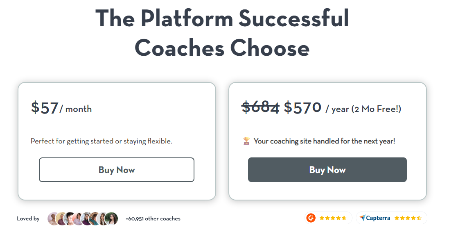
Task: Click the "Loved by" label
Action: (28, 219)
